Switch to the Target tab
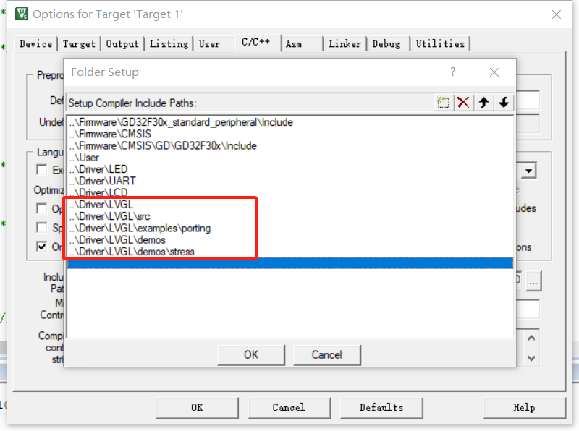 coord(79,44)
